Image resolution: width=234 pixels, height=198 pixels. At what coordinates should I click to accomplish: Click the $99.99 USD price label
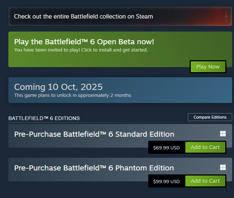(x=166, y=181)
